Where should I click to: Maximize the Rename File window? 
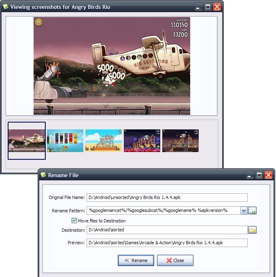click(x=259, y=175)
